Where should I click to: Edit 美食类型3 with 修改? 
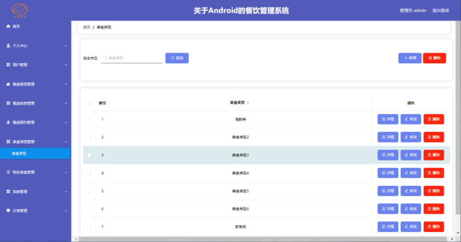tap(411, 155)
